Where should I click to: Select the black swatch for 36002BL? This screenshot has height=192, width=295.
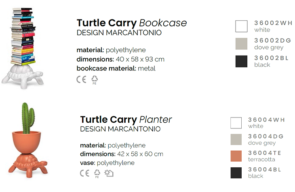click(241, 61)
